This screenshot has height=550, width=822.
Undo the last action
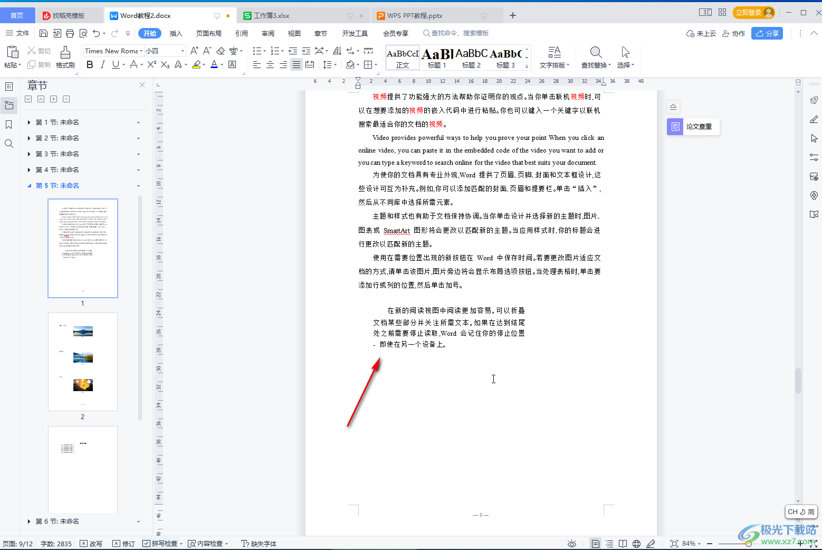click(96, 33)
